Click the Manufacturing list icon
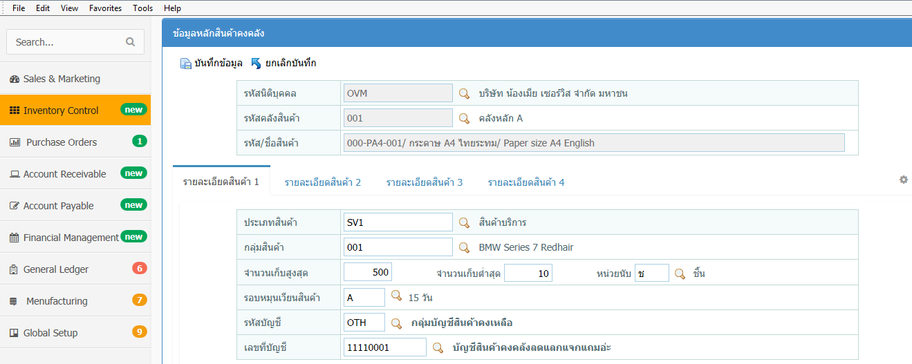Viewport: 912px width, 364px height. pos(14,301)
